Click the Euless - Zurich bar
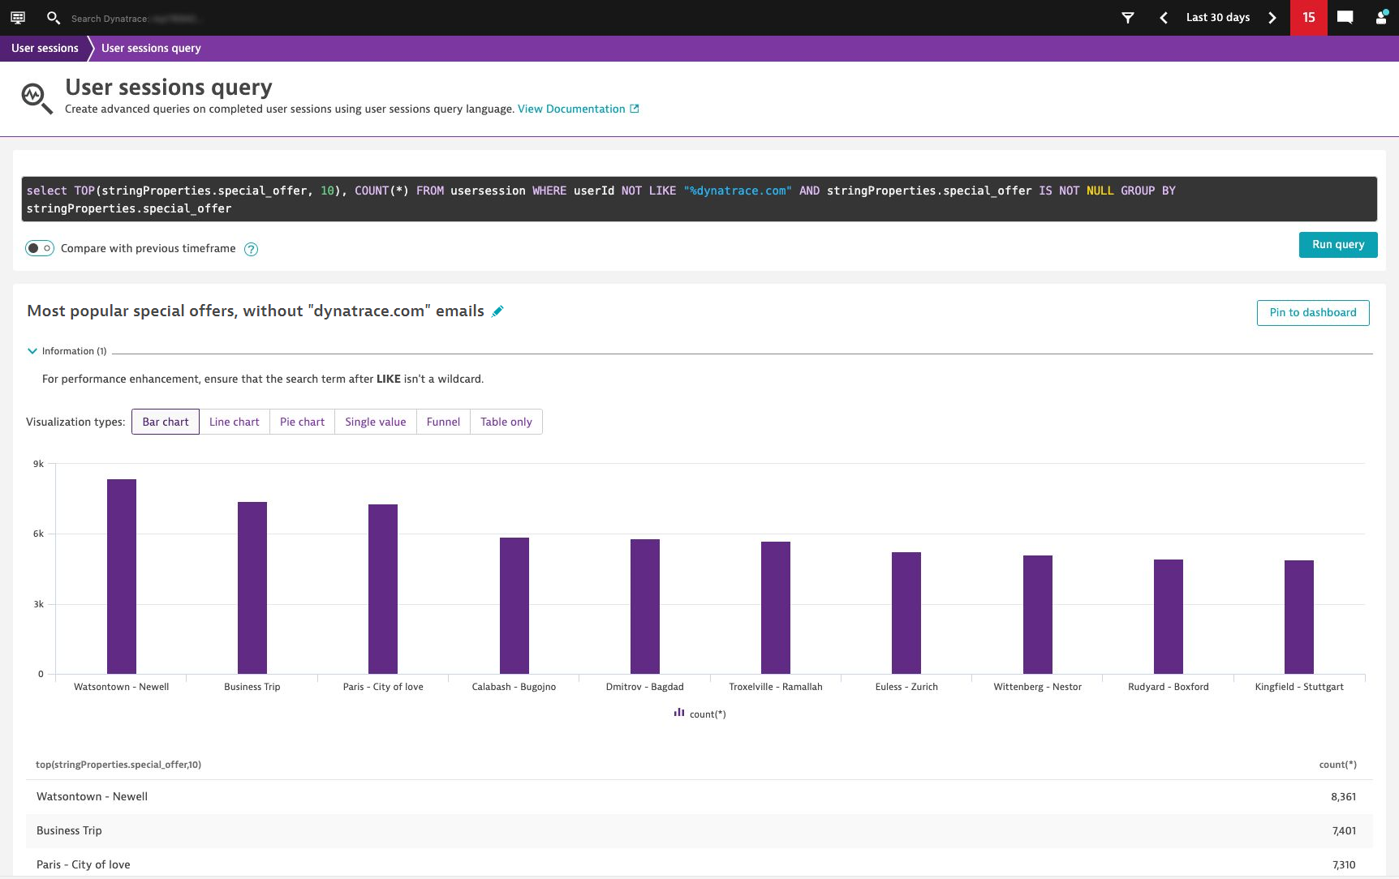The height and width of the screenshot is (879, 1399). 906,613
